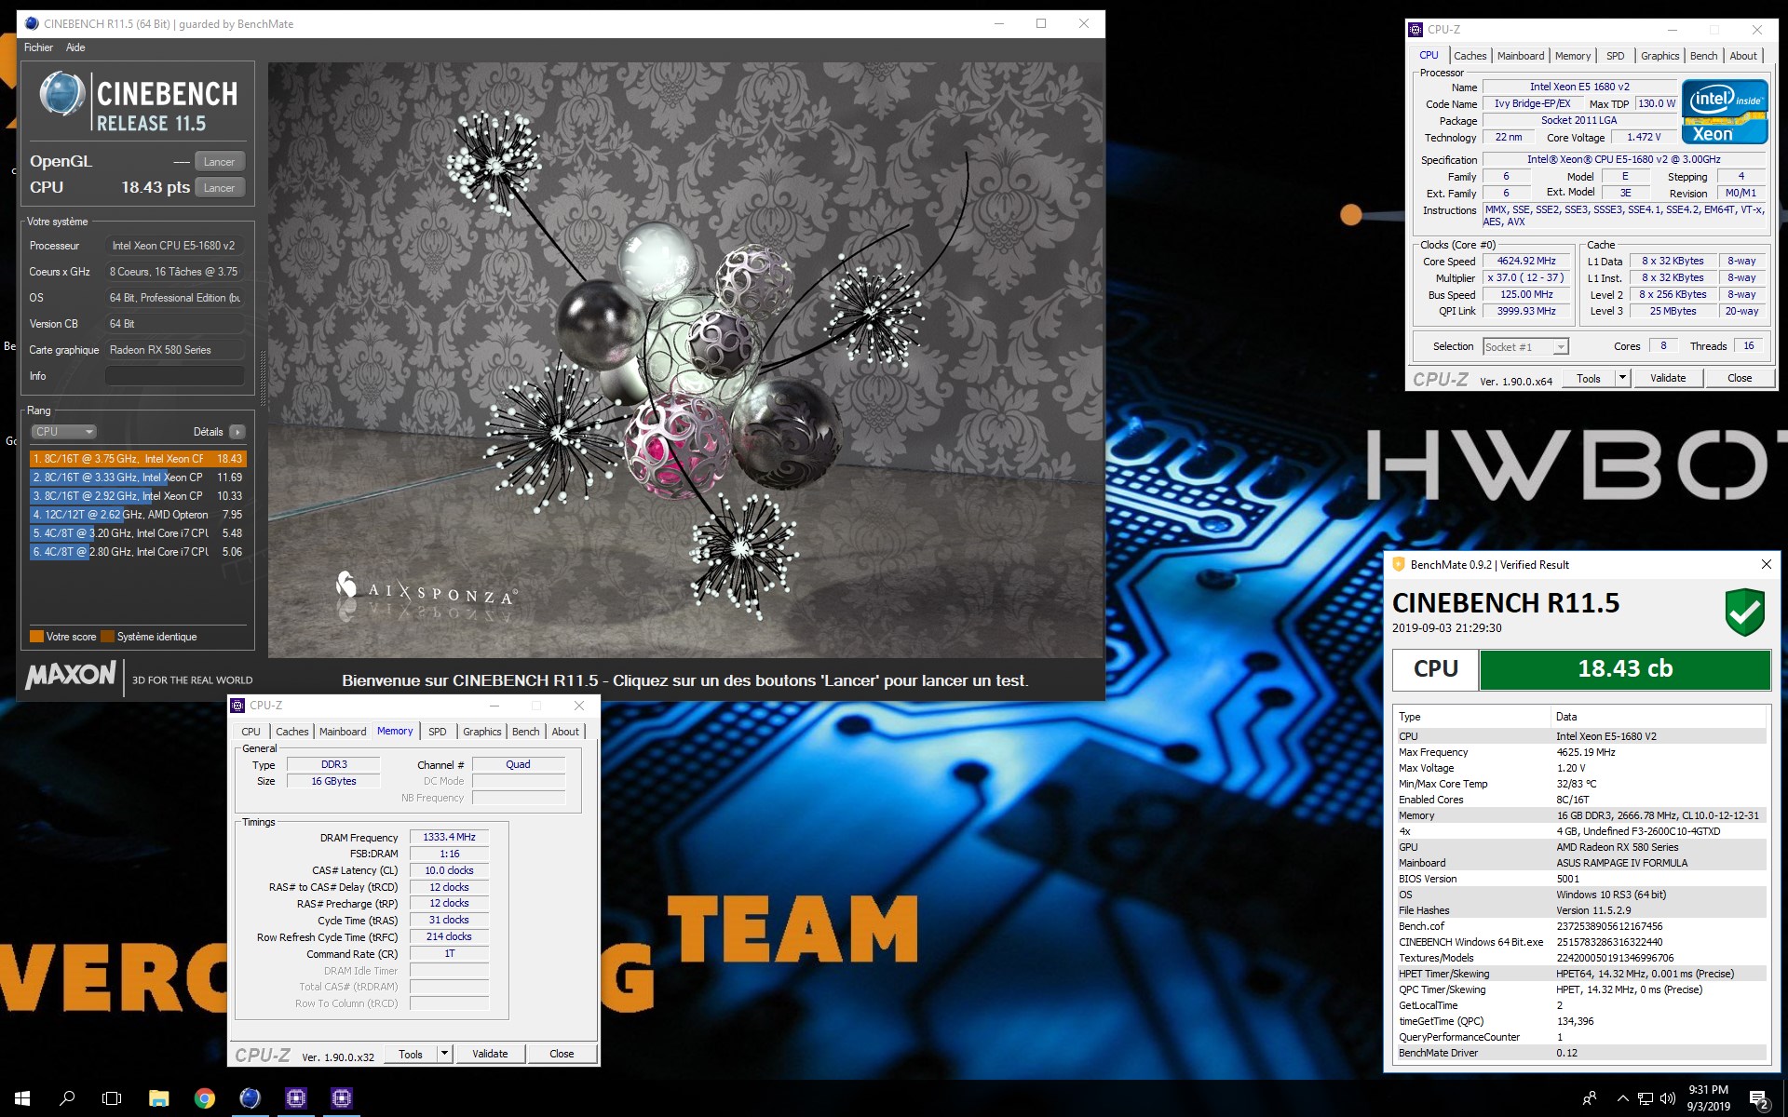Open Mainboard tab in top CPU-Z window

(1521, 56)
